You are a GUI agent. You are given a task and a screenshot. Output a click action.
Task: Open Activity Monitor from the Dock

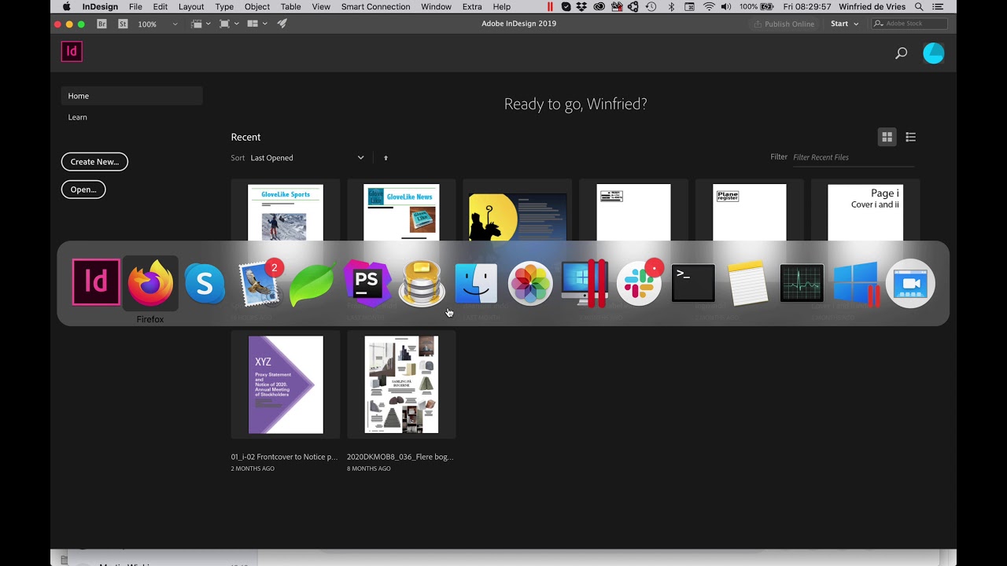coord(802,283)
